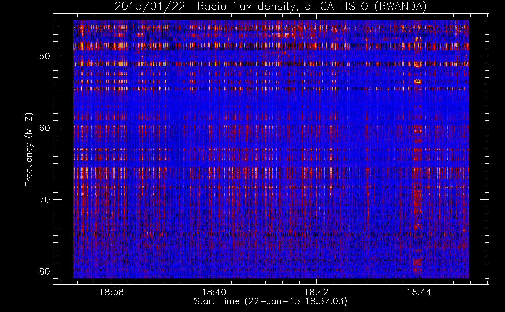Image resolution: width=505 pixels, height=312 pixels.
Task: Select the "Frequency (MHZ)" axis label
Action: 29,150
